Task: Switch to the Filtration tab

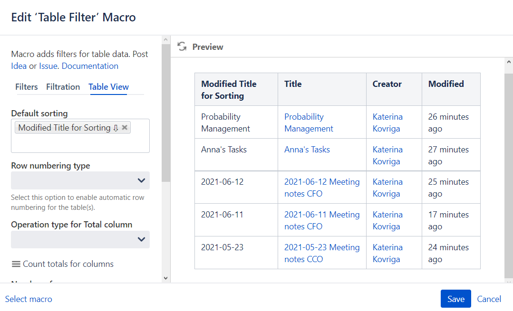Action: tap(63, 87)
